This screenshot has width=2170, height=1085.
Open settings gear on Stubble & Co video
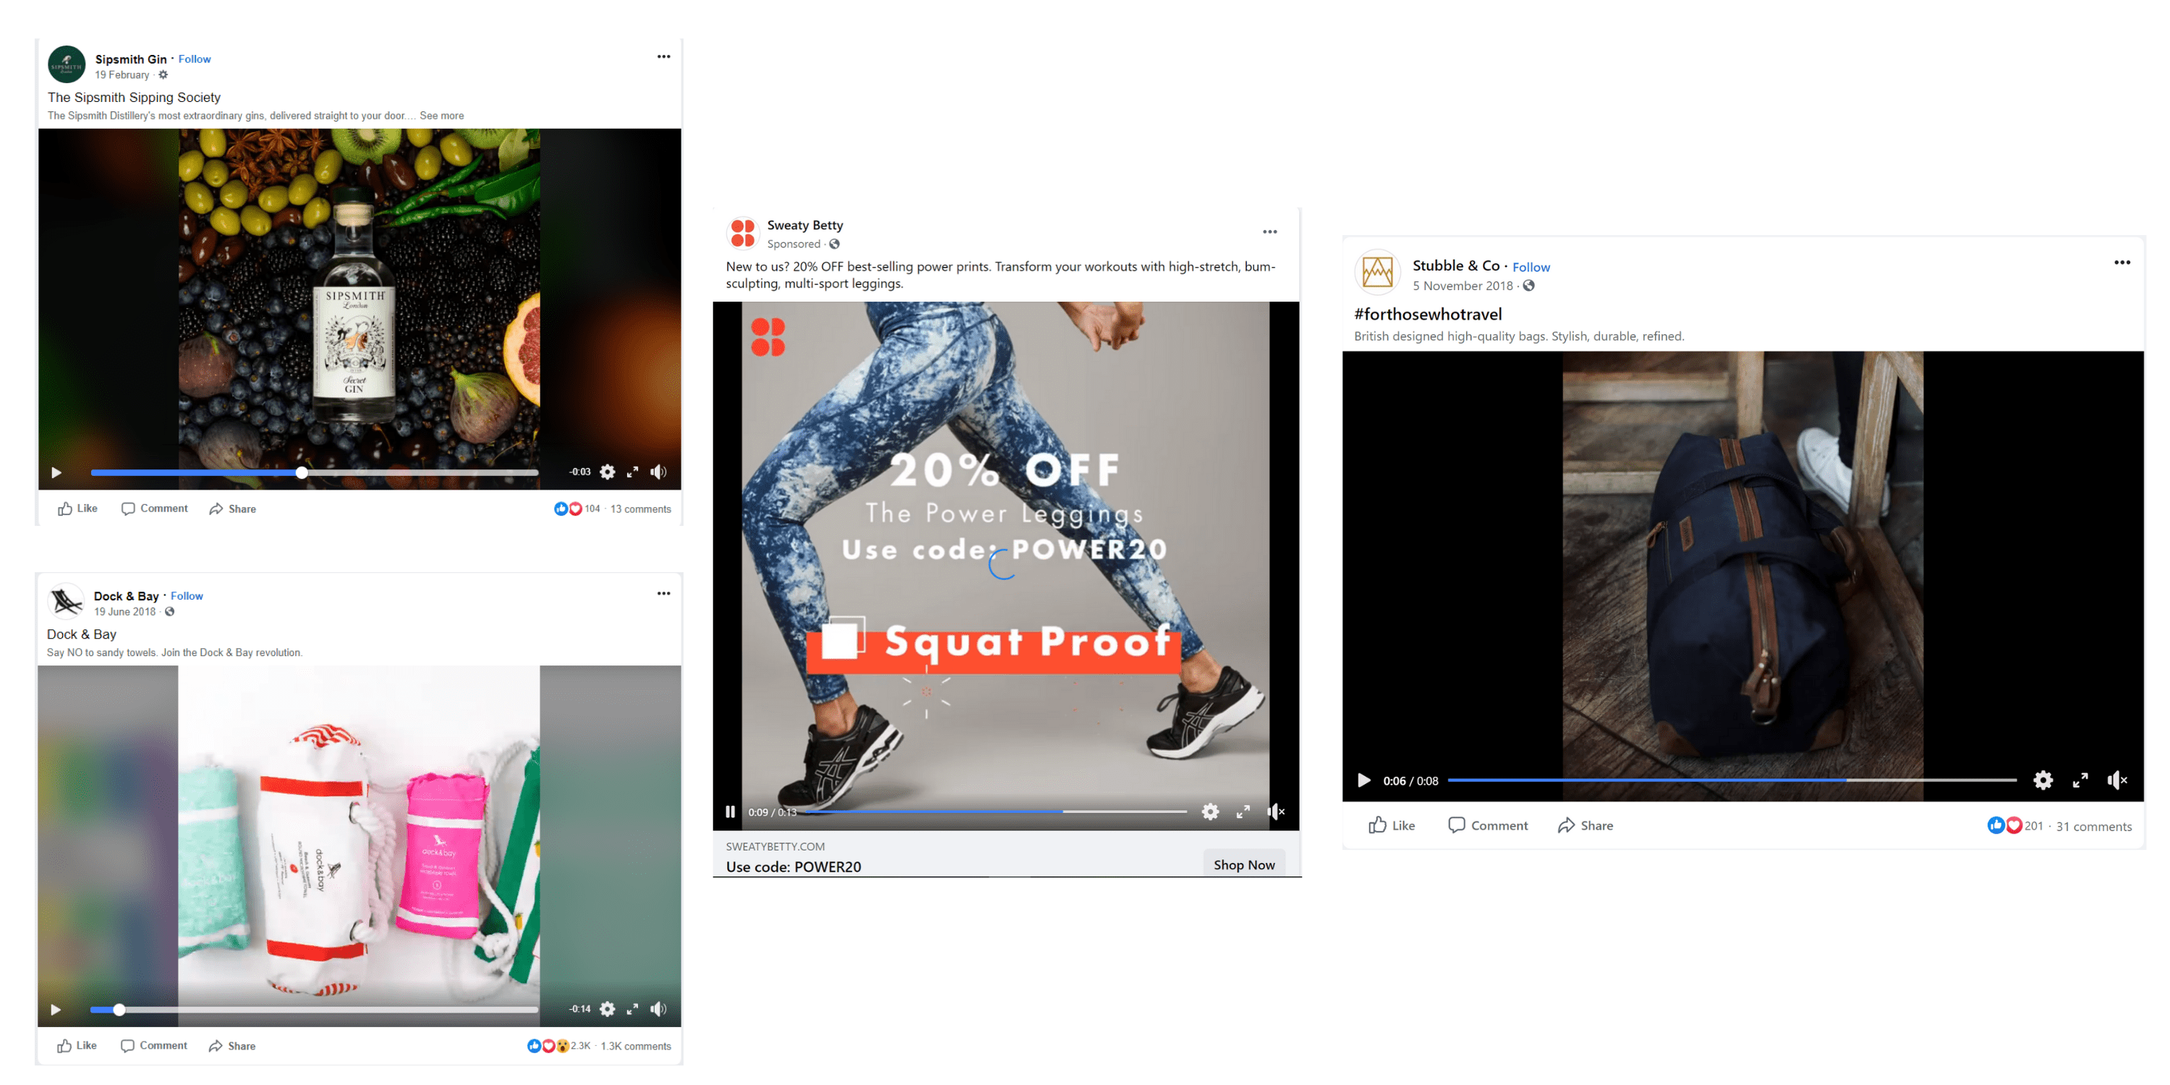(2043, 780)
